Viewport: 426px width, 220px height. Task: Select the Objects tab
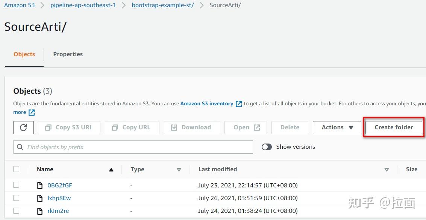click(x=24, y=54)
